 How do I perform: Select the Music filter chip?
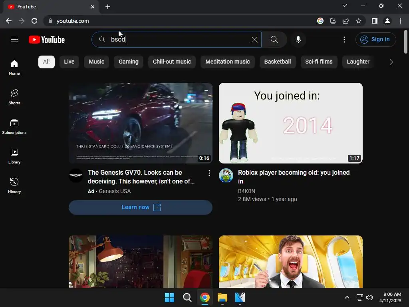pyautogui.click(x=96, y=62)
